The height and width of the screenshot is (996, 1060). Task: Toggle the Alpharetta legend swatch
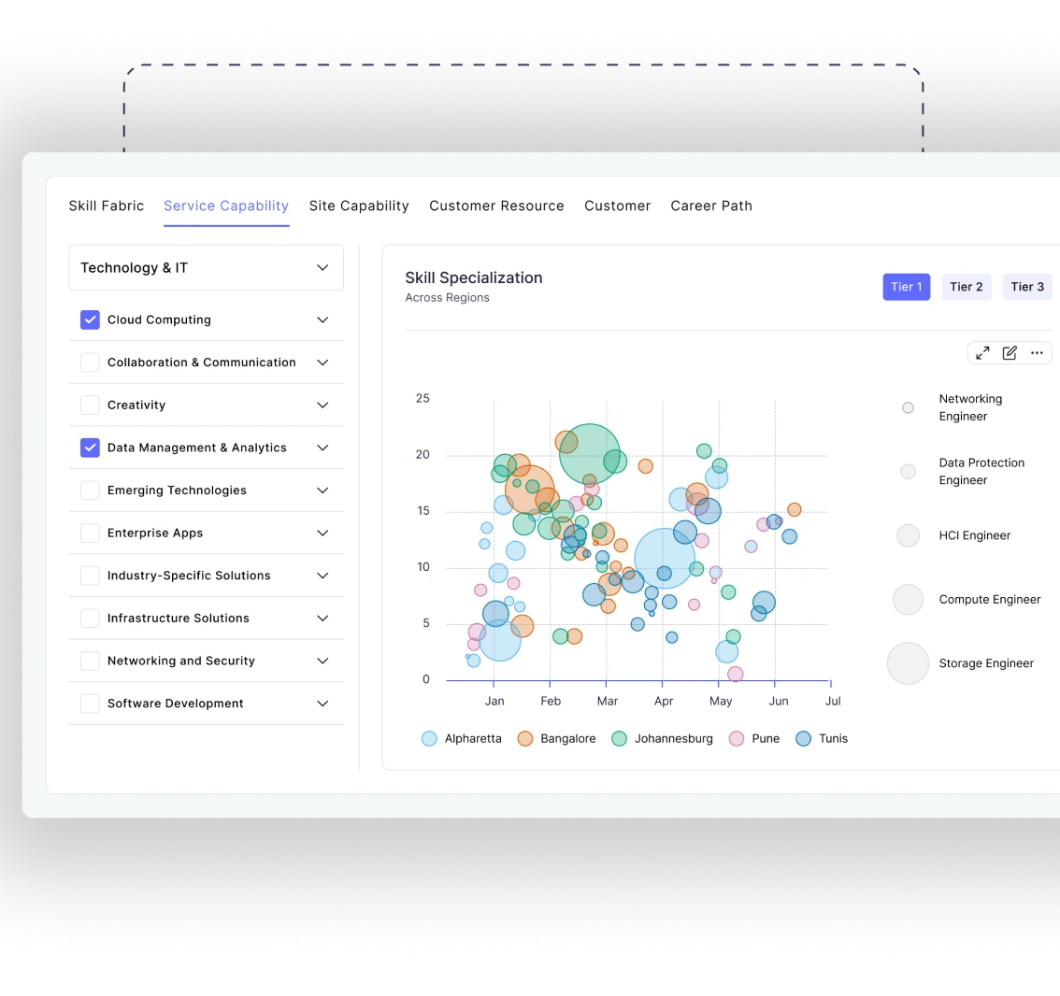[x=429, y=738]
